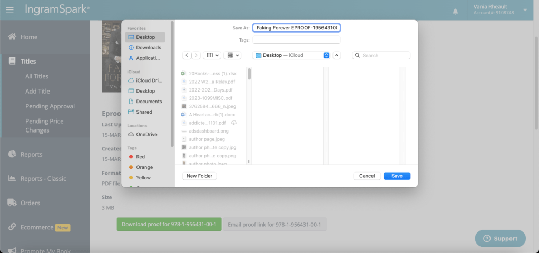
Task: Open the column view options dropdown
Action: pyautogui.click(x=213, y=55)
